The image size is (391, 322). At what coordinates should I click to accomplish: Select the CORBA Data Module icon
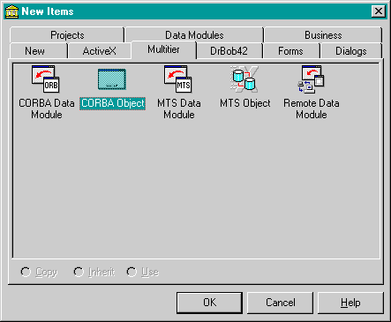(46, 79)
